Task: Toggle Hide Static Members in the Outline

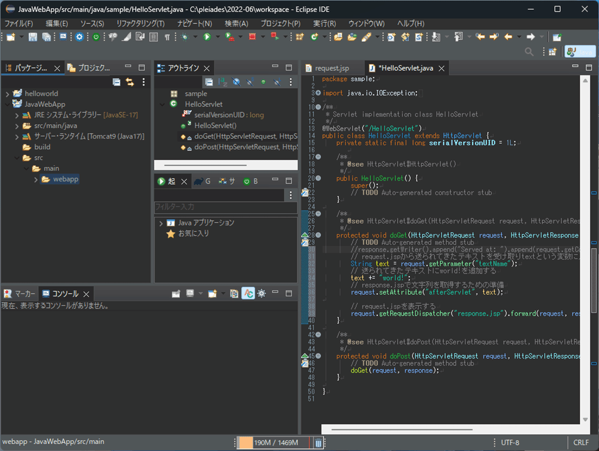Action: (250, 82)
